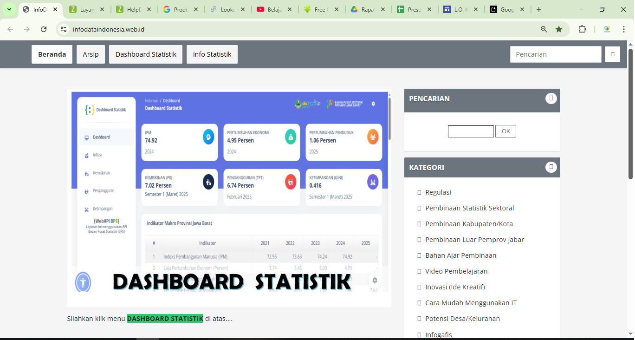The image size is (635, 340).
Task: Collapse the KATEGORI widget icon
Action: point(551,167)
